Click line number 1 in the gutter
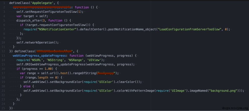 tap(4, 3)
